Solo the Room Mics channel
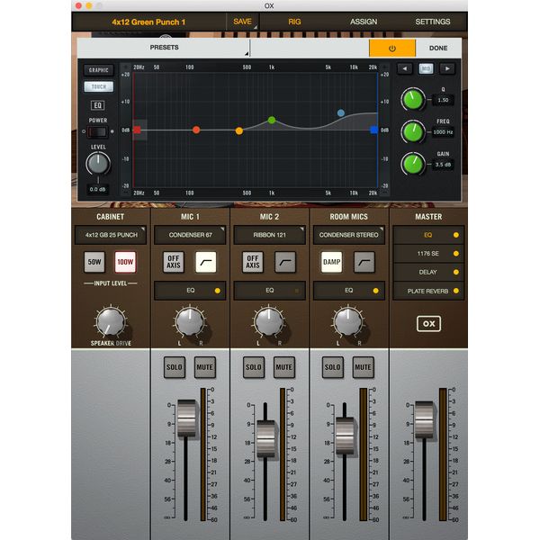The image size is (540, 540). click(x=333, y=367)
